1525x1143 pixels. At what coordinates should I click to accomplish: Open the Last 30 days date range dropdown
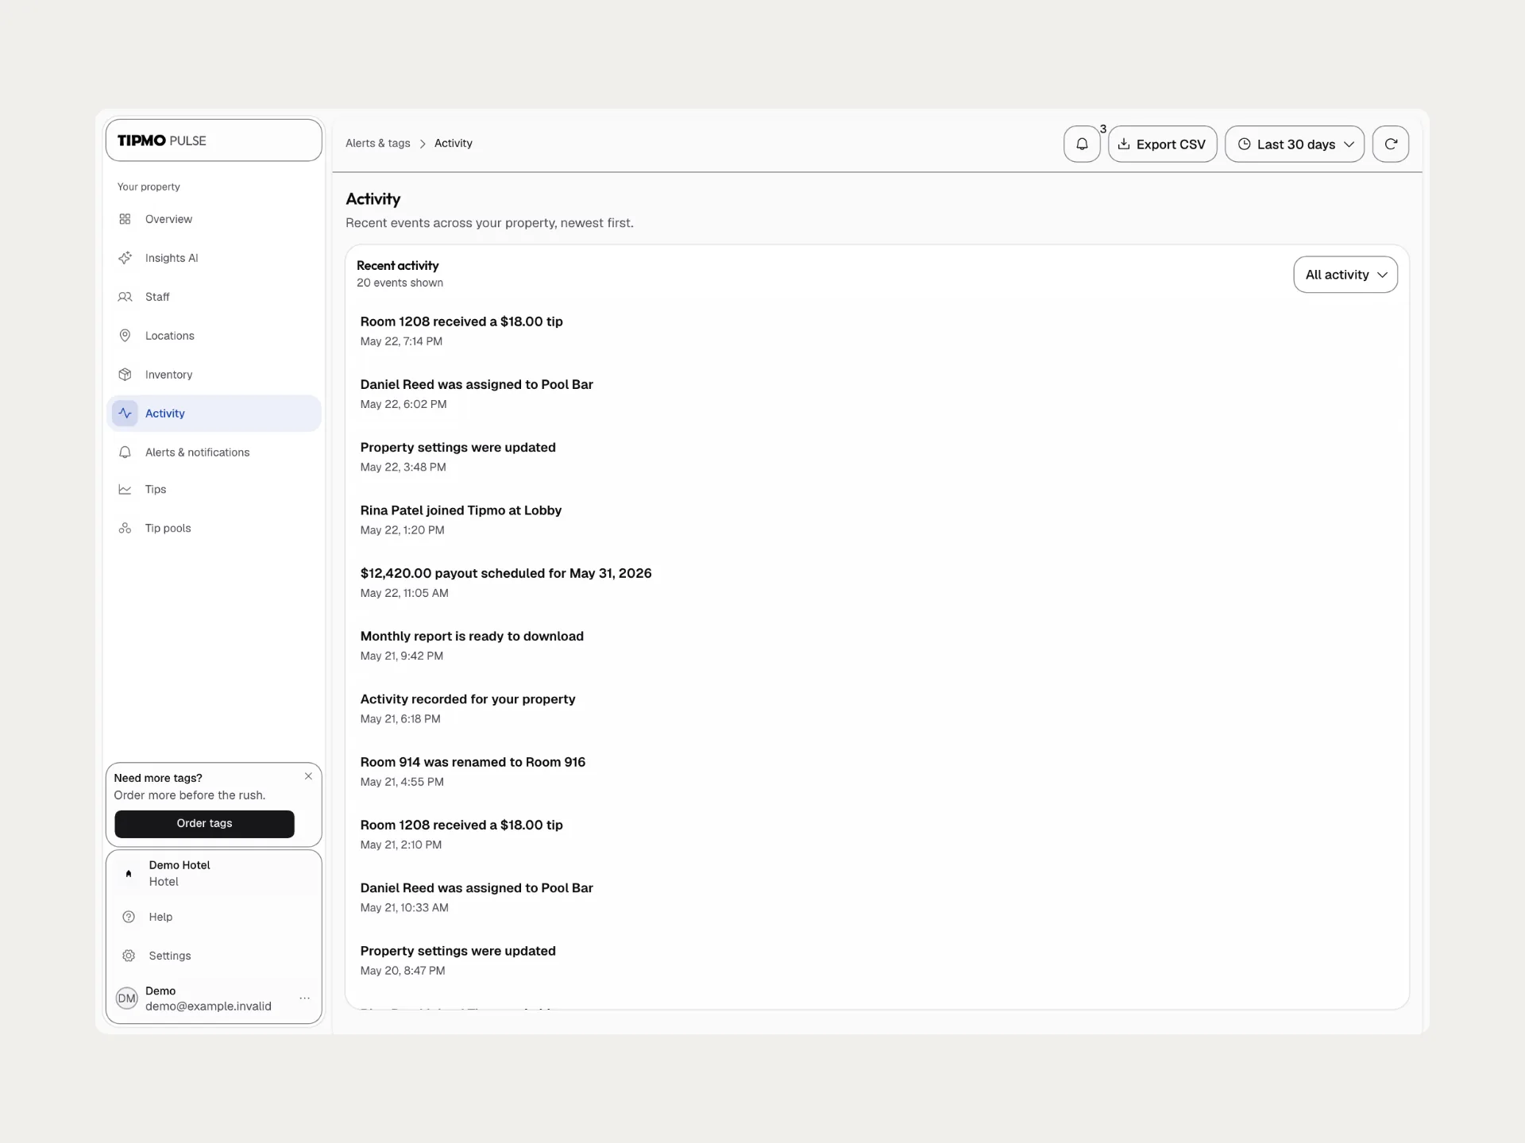1295,144
